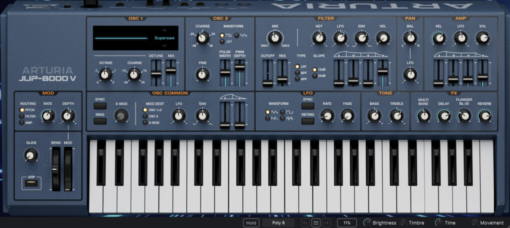Image resolution: width=510 pixels, height=228 pixels.
Task: Click the MOD wheel
Action: pyautogui.click(x=67, y=169)
